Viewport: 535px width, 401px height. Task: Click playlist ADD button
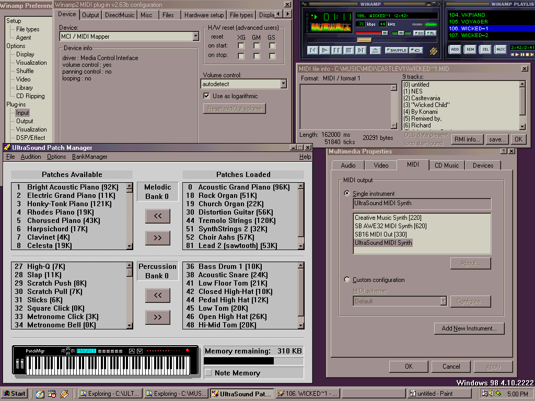(x=455, y=50)
